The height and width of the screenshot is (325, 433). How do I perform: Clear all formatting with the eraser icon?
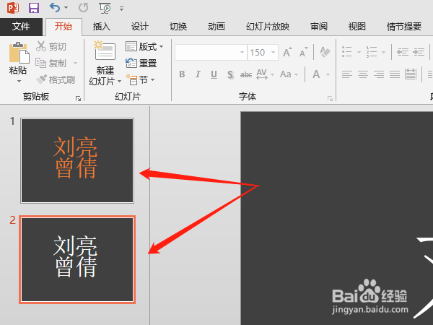tap(325, 52)
